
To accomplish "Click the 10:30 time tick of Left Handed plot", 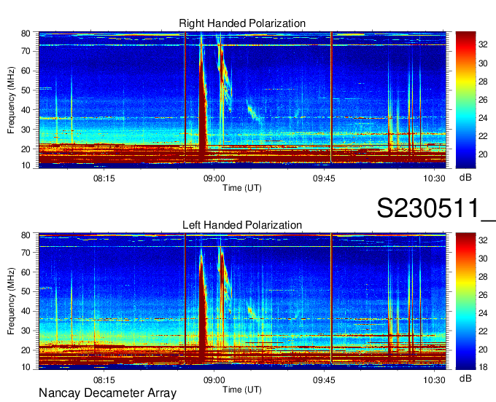I will point(434,379).
